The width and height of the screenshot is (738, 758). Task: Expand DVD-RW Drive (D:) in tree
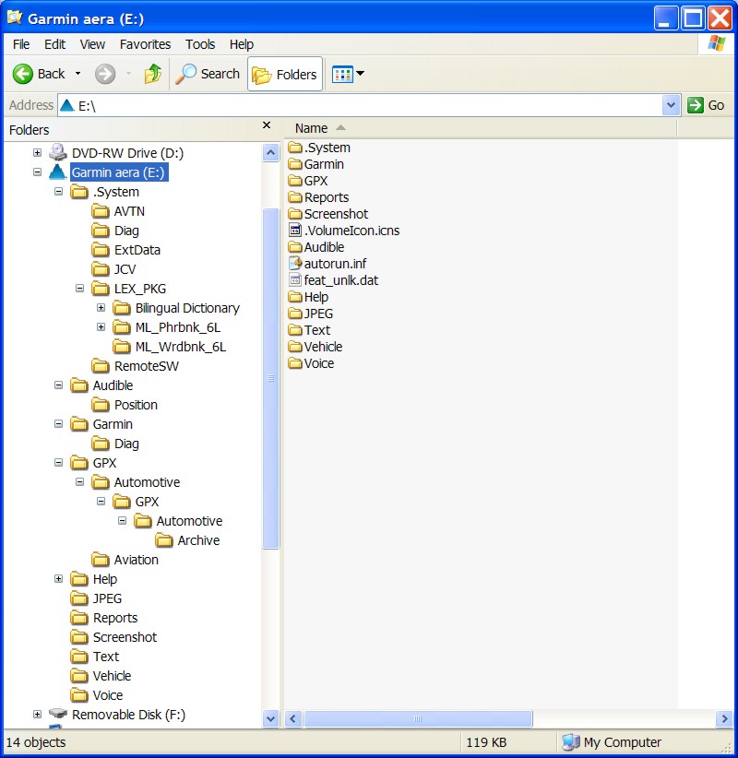[x=37, y=153]
